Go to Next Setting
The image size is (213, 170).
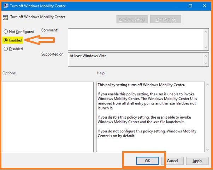[166, 19]
